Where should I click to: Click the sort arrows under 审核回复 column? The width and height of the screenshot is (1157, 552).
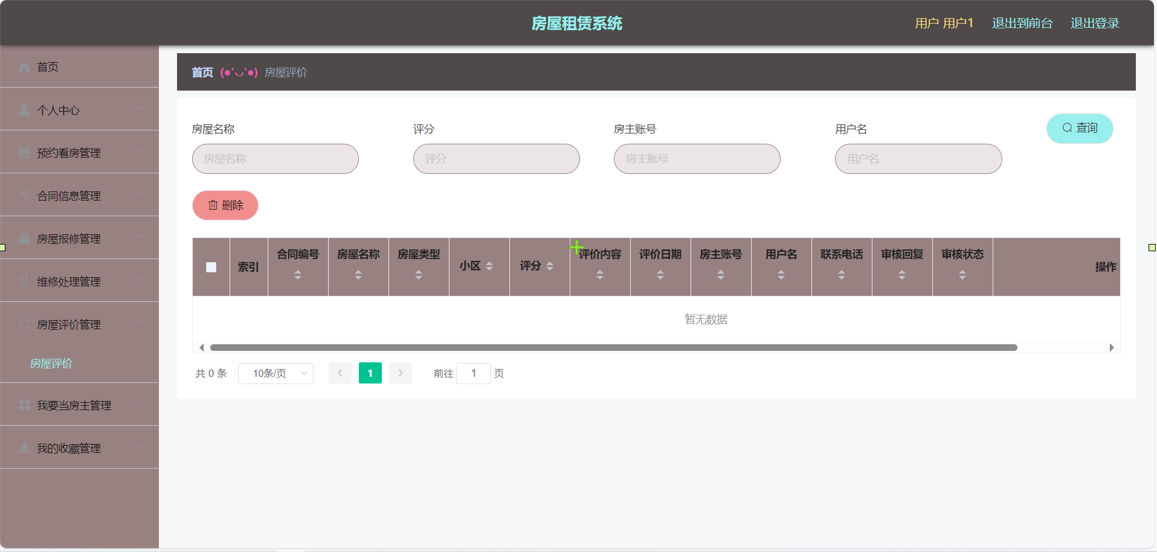pos(902,275)
